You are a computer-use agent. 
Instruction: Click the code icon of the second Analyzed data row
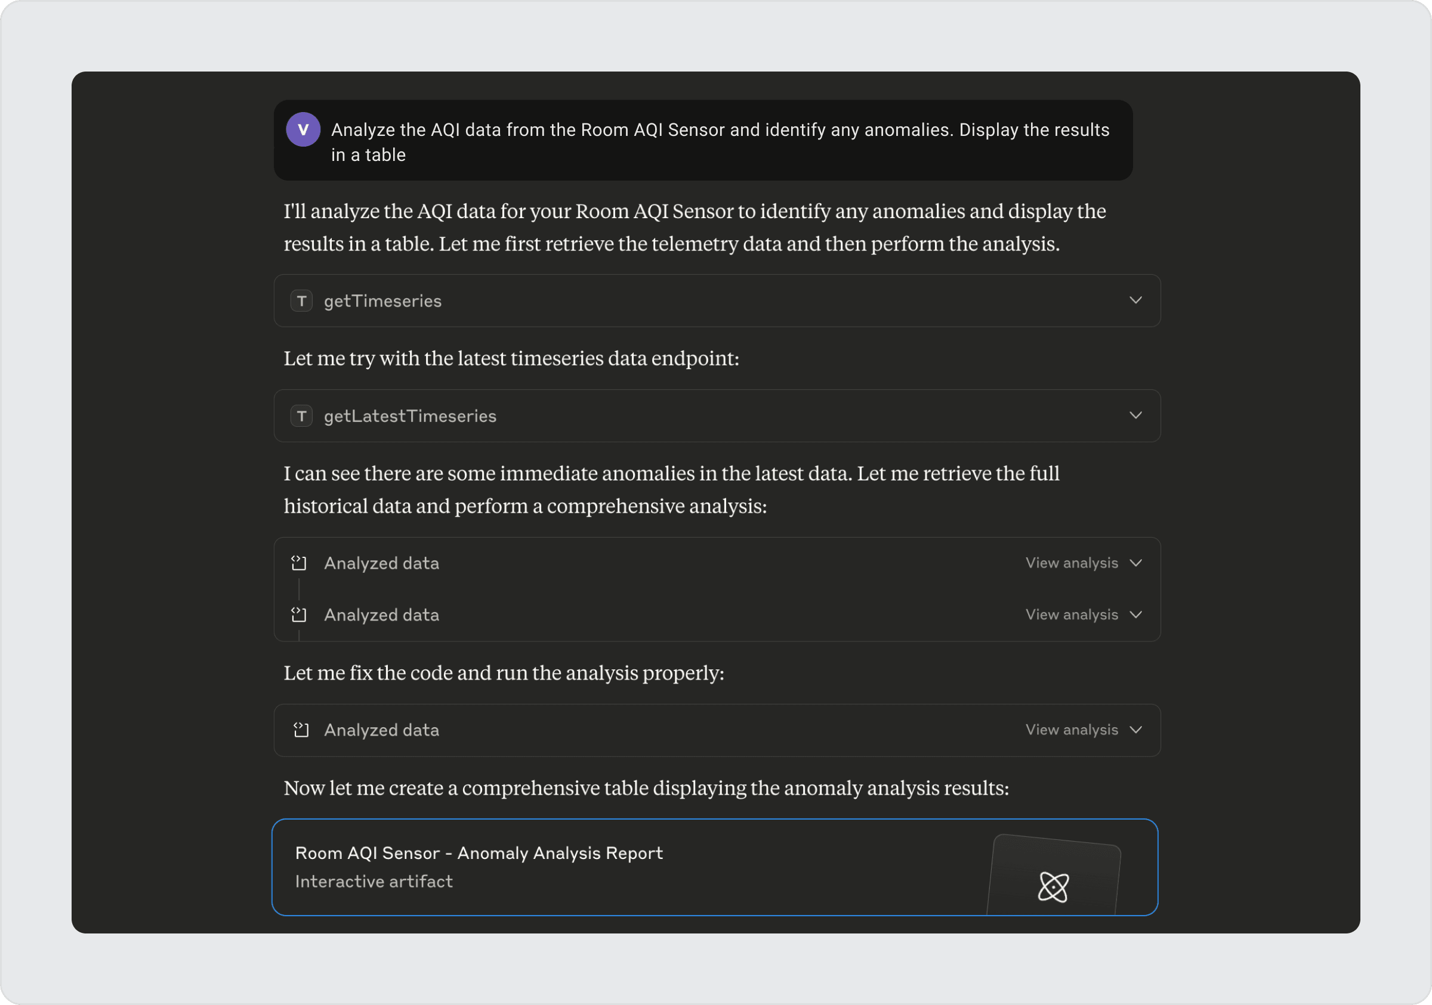[x=300, y=615]
